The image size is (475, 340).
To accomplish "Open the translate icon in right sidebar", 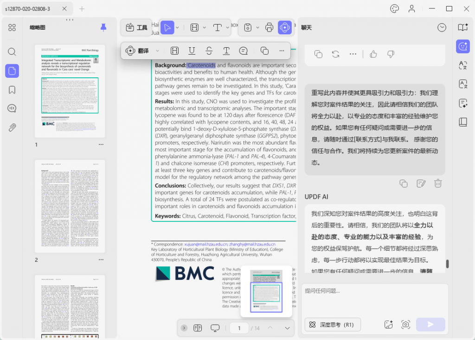I will (463, 65).
